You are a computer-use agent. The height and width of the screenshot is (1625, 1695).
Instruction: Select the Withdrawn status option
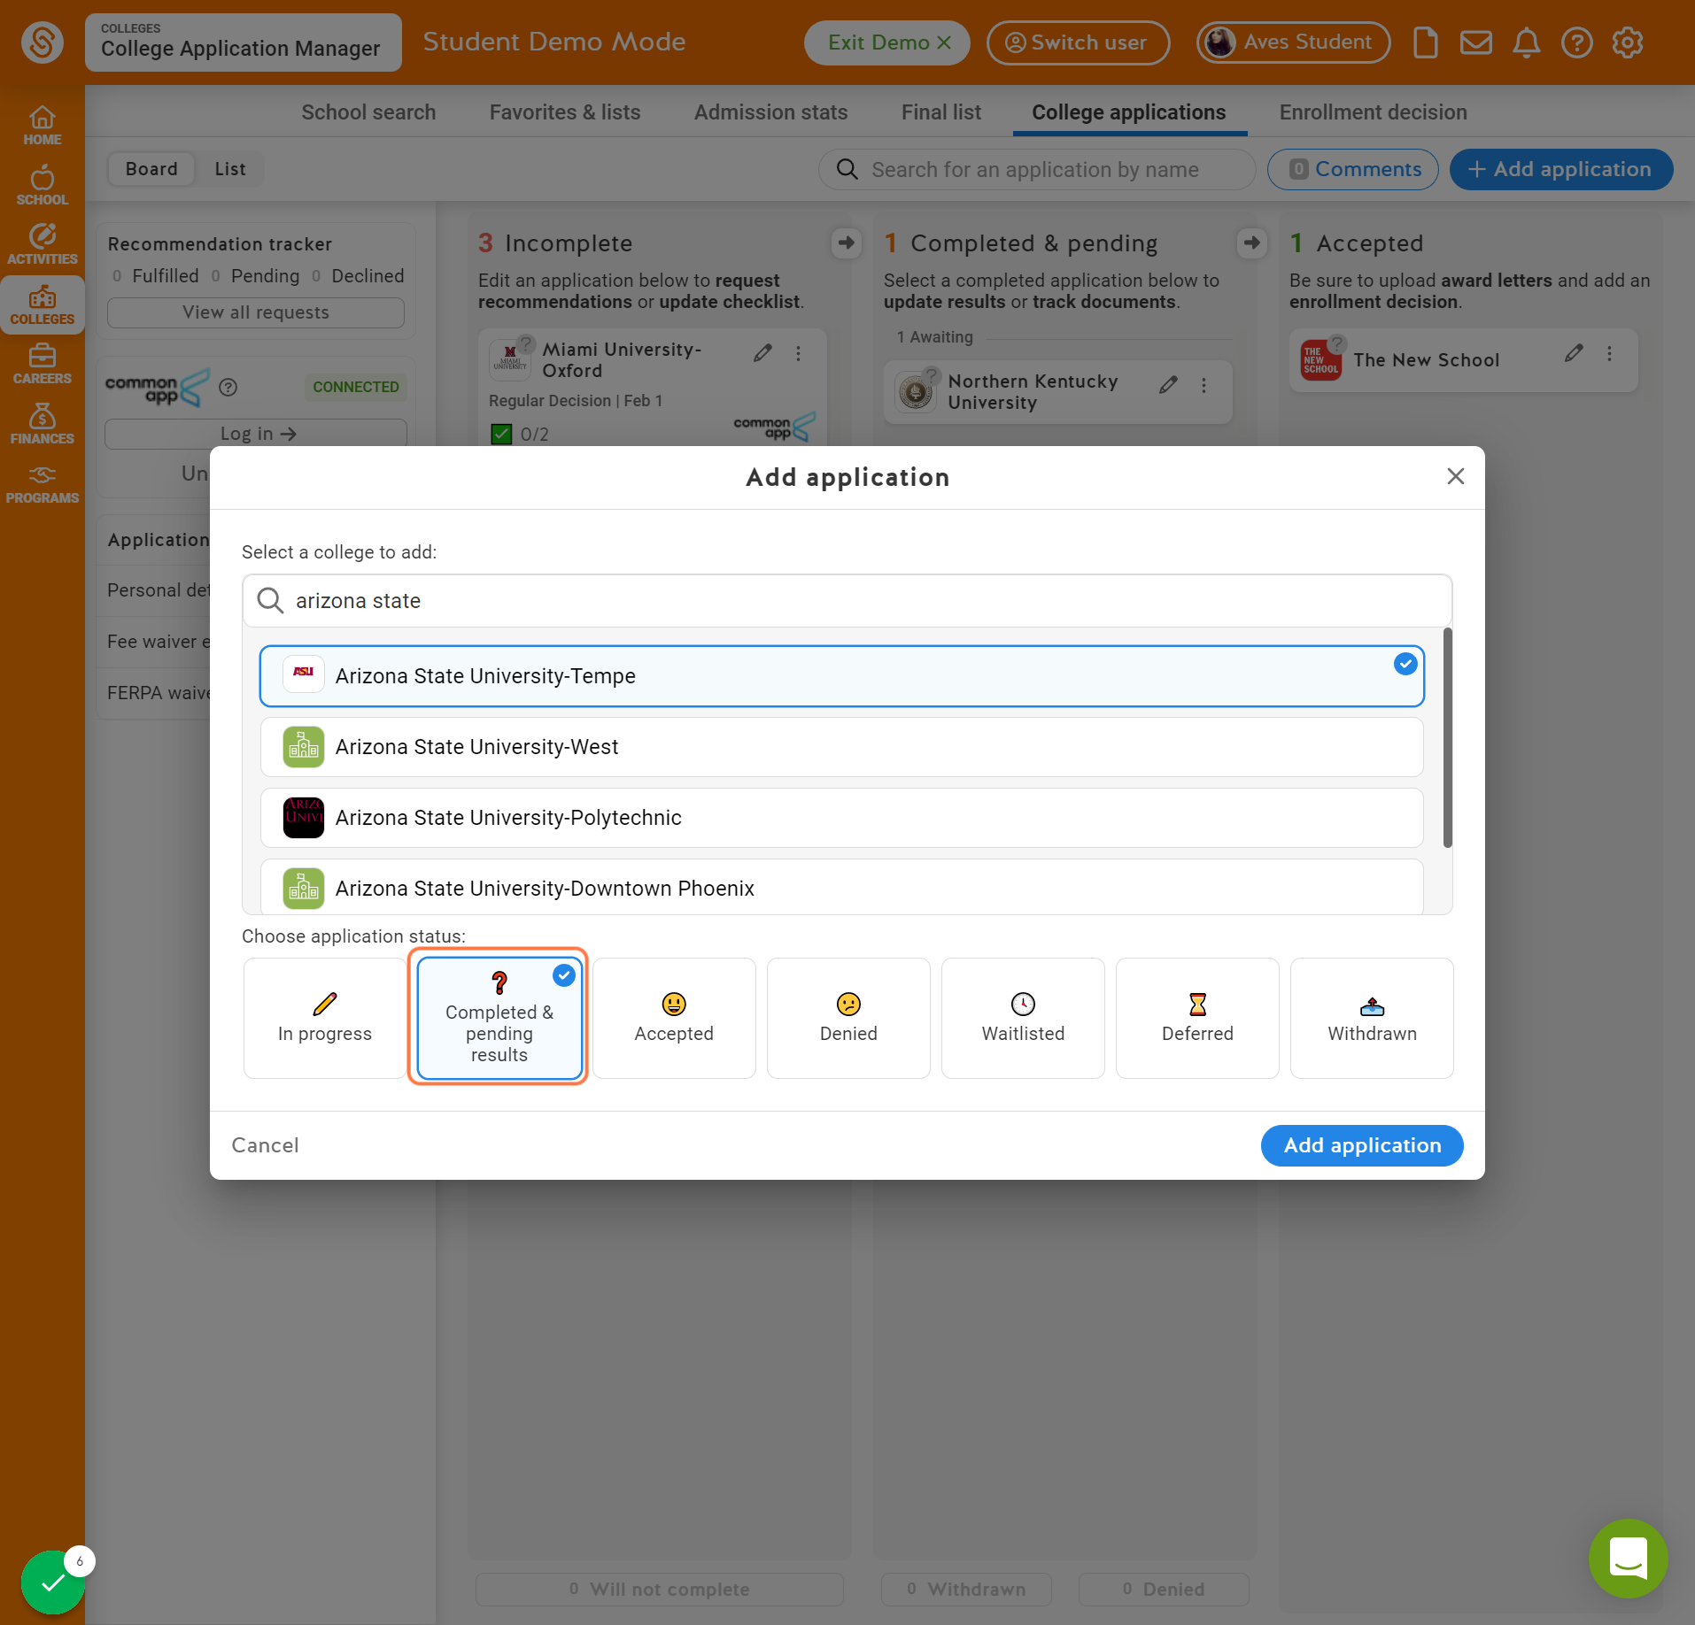coord(1372,1018)
